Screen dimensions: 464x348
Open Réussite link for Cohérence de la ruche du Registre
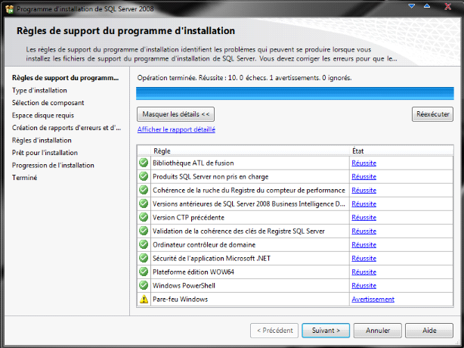point(364,190)
